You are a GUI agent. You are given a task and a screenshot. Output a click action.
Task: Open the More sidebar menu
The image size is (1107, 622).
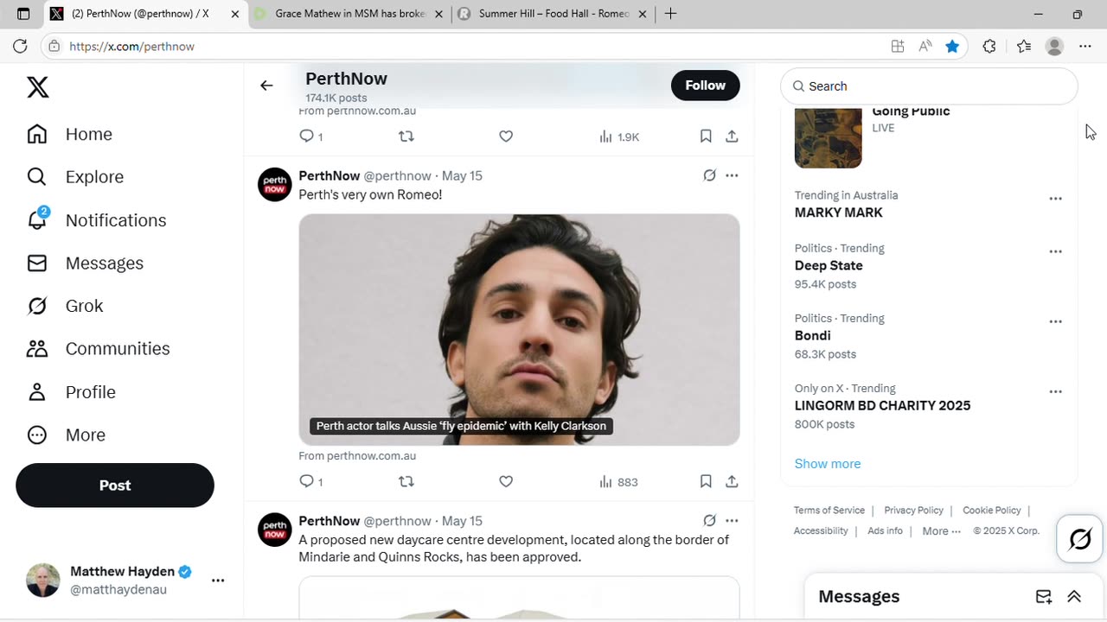[66, 435]
